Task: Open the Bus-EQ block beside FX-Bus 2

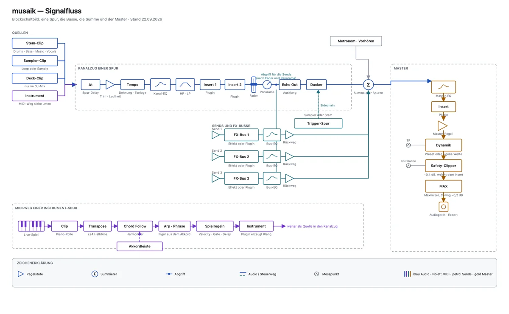Action: [x=272, y=157]
